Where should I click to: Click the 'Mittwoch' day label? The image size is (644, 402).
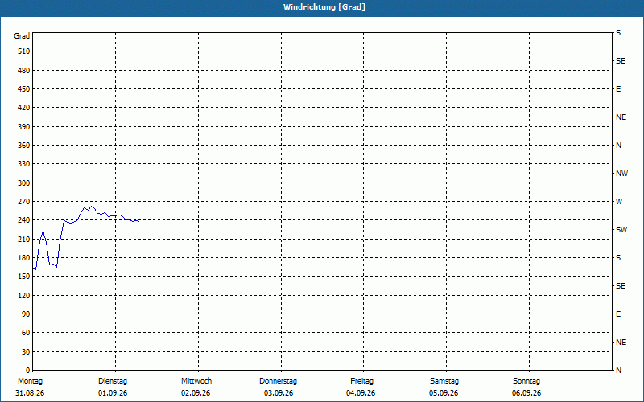(196, 381)
